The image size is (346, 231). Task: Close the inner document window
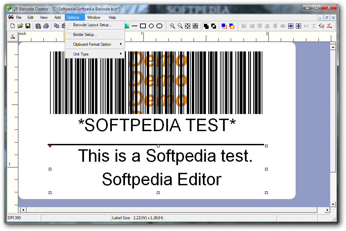[x=334, y=17]
